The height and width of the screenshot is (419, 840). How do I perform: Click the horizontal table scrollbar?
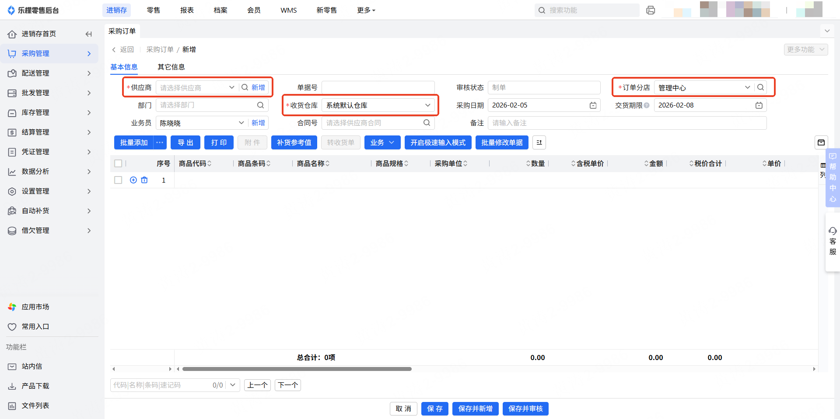297,369
